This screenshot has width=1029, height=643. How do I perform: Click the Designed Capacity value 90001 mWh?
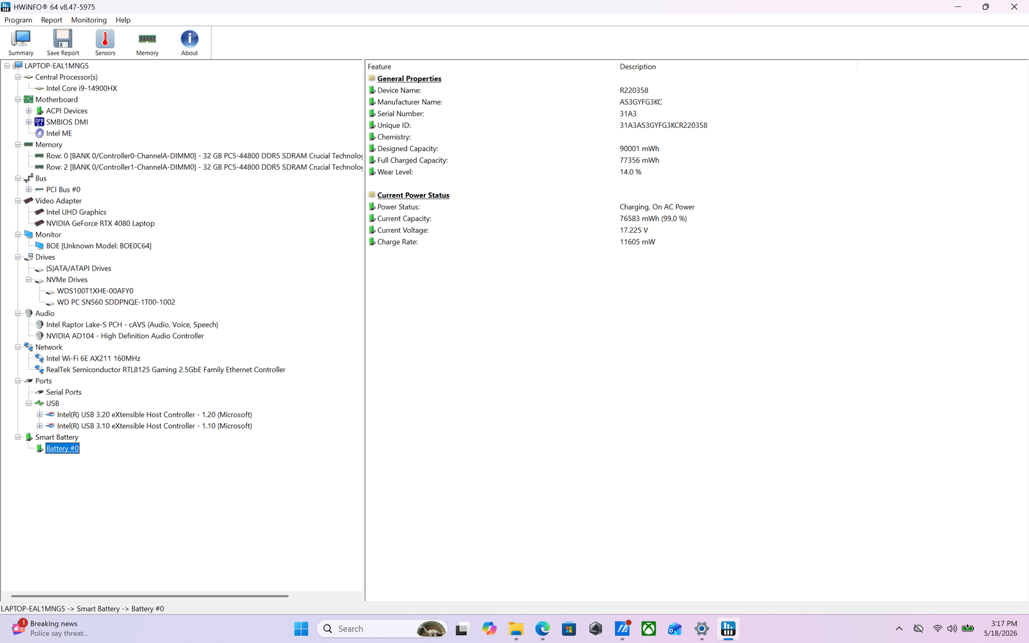pos(639,149)
